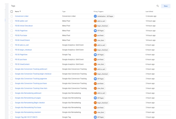The width and height of the screenshot is (176, 119).
Task: Click view_item trigger icon for FB BS ViewCOntent
Action: pos(95,40)
